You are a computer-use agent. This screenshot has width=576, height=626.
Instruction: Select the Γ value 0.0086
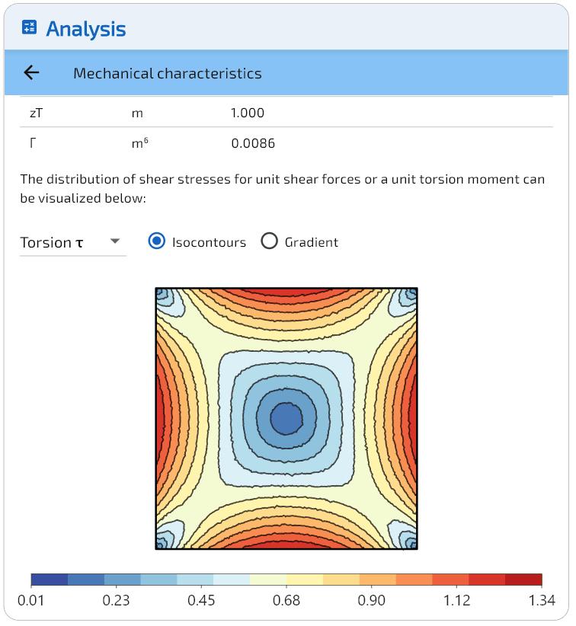[x=253, y=143]
